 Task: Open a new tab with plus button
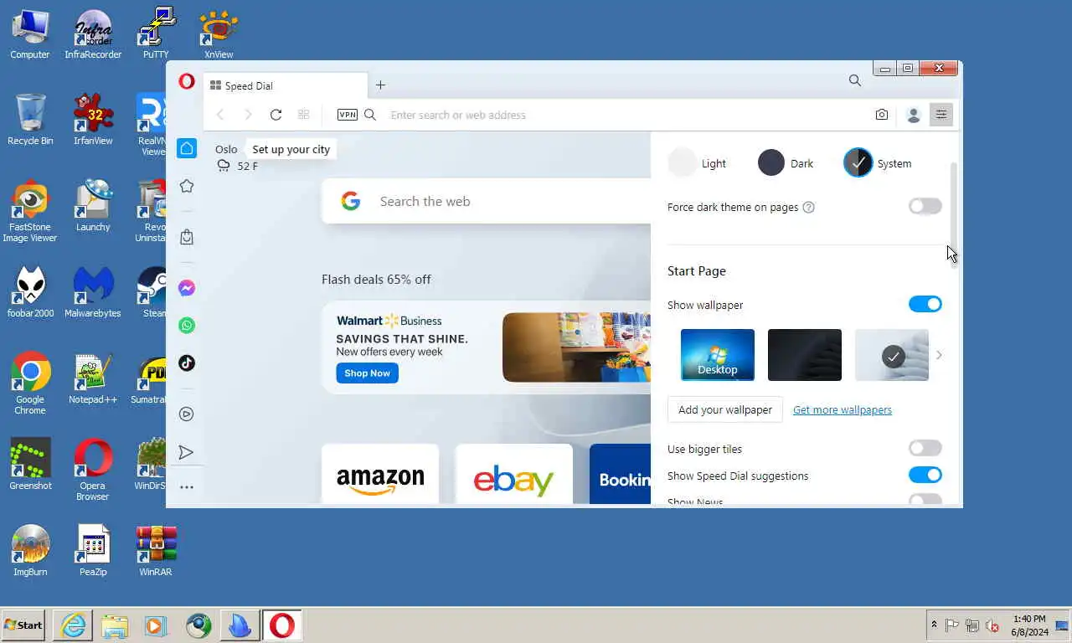point(380,85)
